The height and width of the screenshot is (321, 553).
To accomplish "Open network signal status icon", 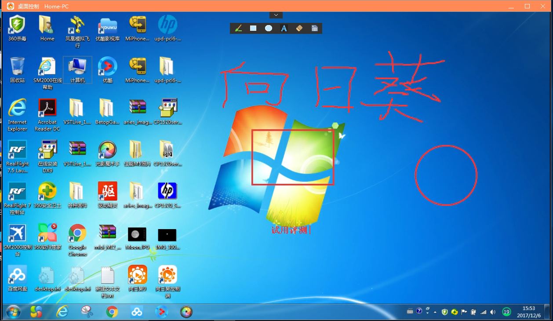I will [484, 312].
